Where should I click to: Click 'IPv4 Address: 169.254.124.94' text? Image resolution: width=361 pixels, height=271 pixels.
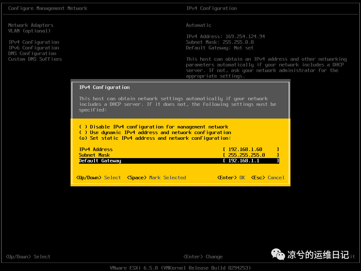click(x=225, y=36)
